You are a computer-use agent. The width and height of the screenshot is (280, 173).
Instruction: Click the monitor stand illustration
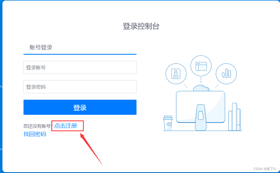pos(201,117)
